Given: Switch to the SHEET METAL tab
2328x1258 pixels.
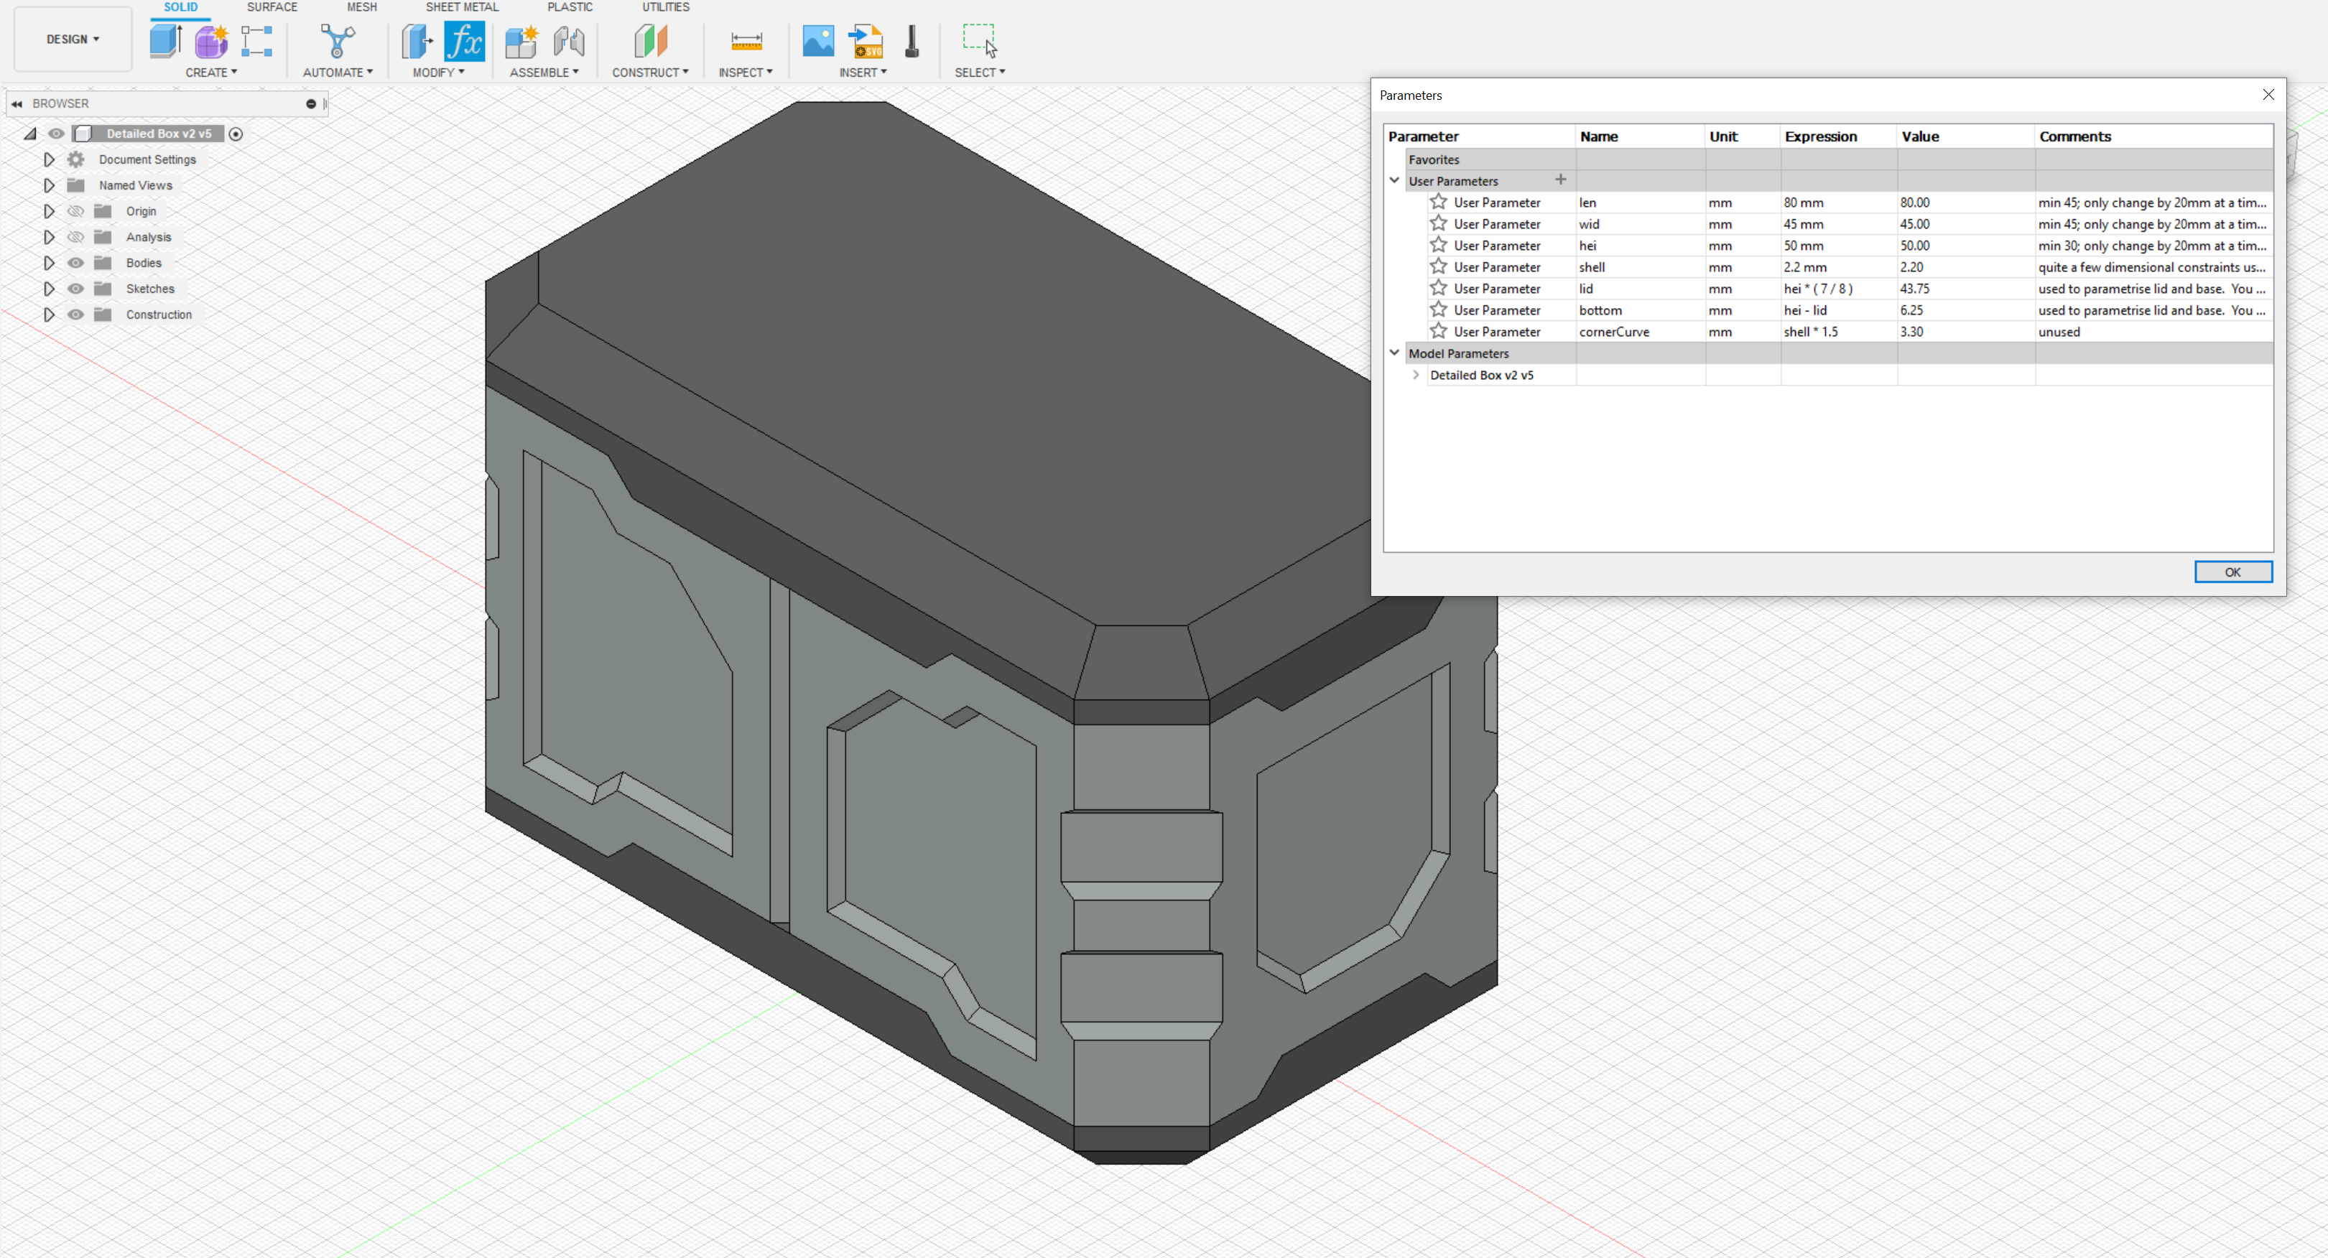Looking at the screenshot, I should point(462,7).
